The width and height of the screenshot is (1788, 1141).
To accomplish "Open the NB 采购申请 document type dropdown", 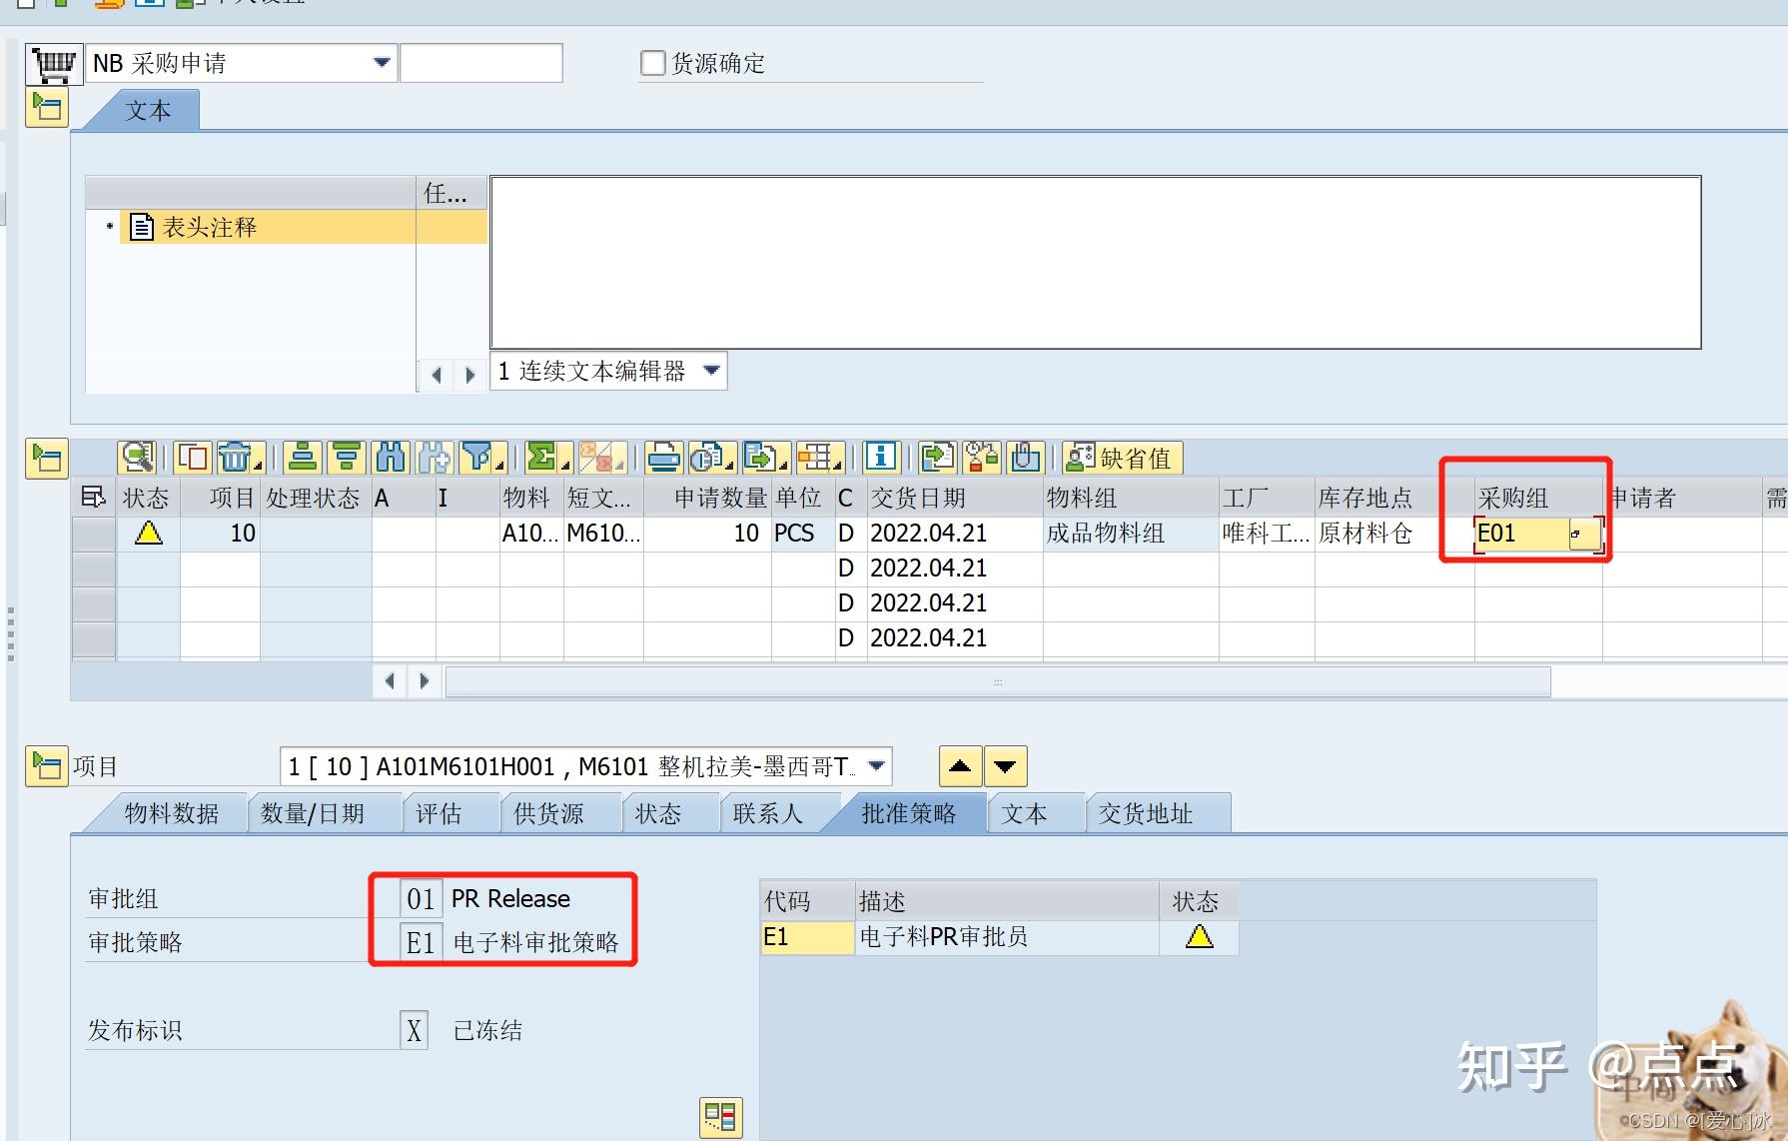I will [381, 62].
